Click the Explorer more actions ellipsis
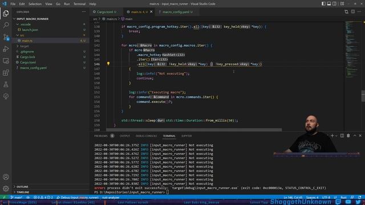Viewport: 365px width, 205px height. [84, 12]
